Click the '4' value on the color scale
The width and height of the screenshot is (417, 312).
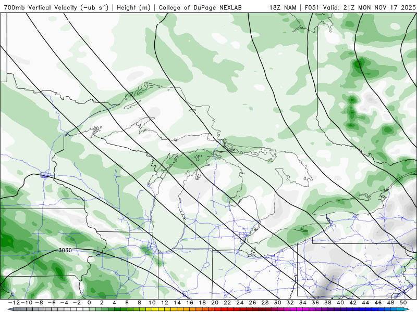[x=114, y=303]
